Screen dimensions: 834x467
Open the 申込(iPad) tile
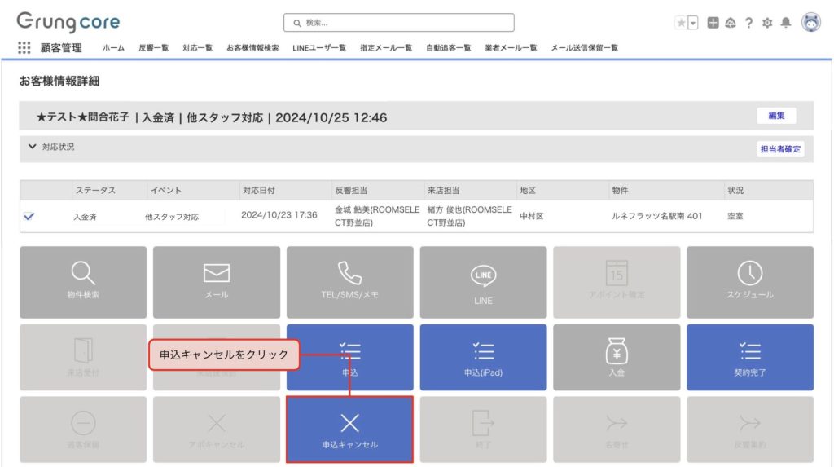pos(483,357)
